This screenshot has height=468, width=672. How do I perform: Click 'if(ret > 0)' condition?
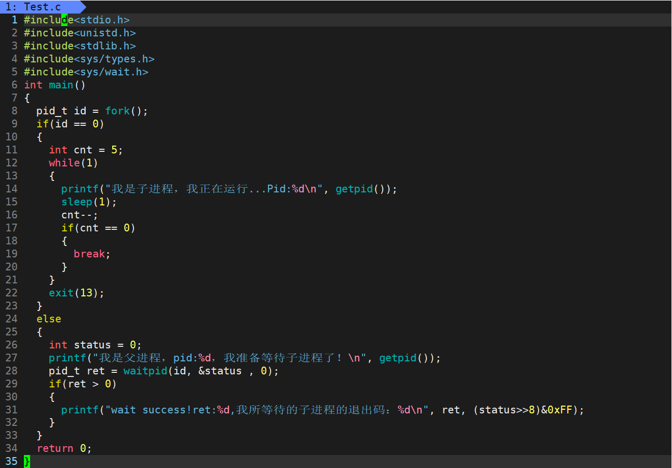(x=83, y=384)
